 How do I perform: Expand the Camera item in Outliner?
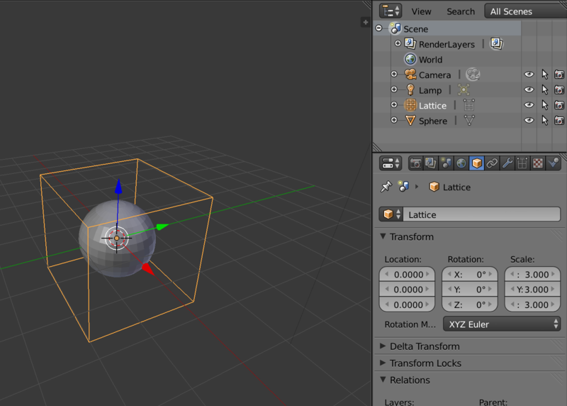pos(394,75)
